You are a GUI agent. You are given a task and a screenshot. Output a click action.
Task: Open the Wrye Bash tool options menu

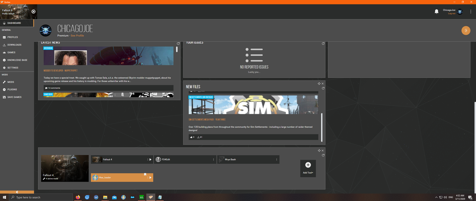pyautogui.click(x=277, y=160)
